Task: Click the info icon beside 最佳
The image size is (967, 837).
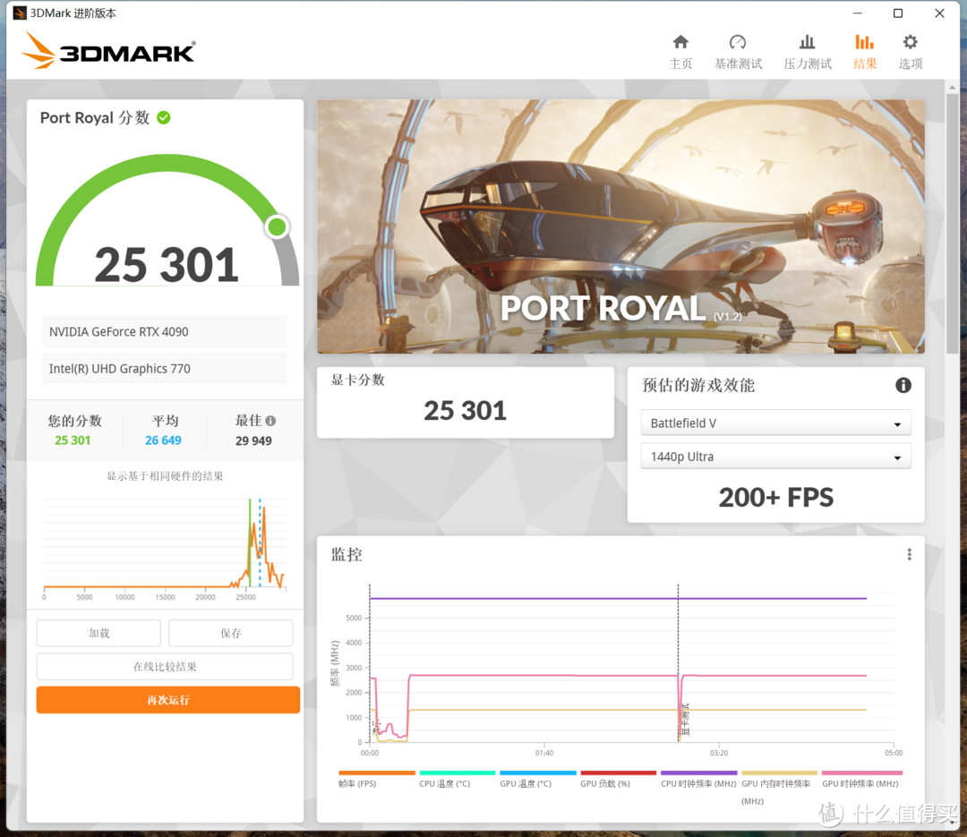Action: (270, 421)
